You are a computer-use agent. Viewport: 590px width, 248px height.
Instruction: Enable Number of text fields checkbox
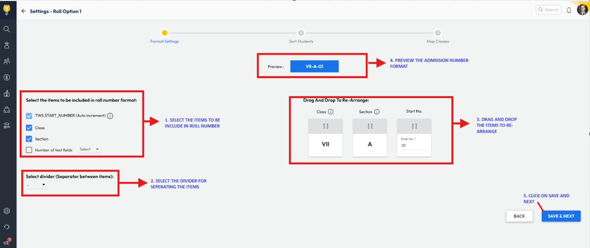(29, 150)
